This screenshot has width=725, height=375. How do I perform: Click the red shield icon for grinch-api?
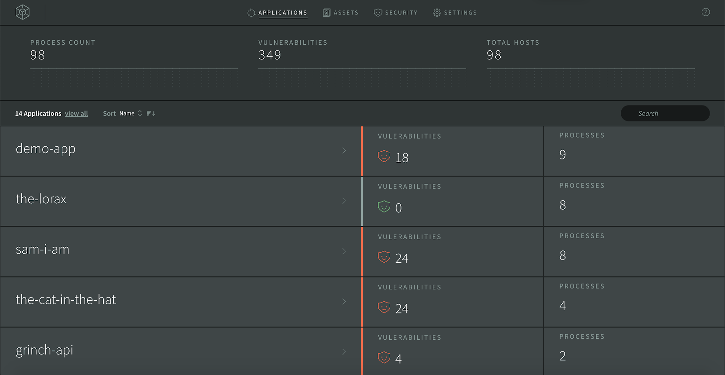(x=384, y=357)
